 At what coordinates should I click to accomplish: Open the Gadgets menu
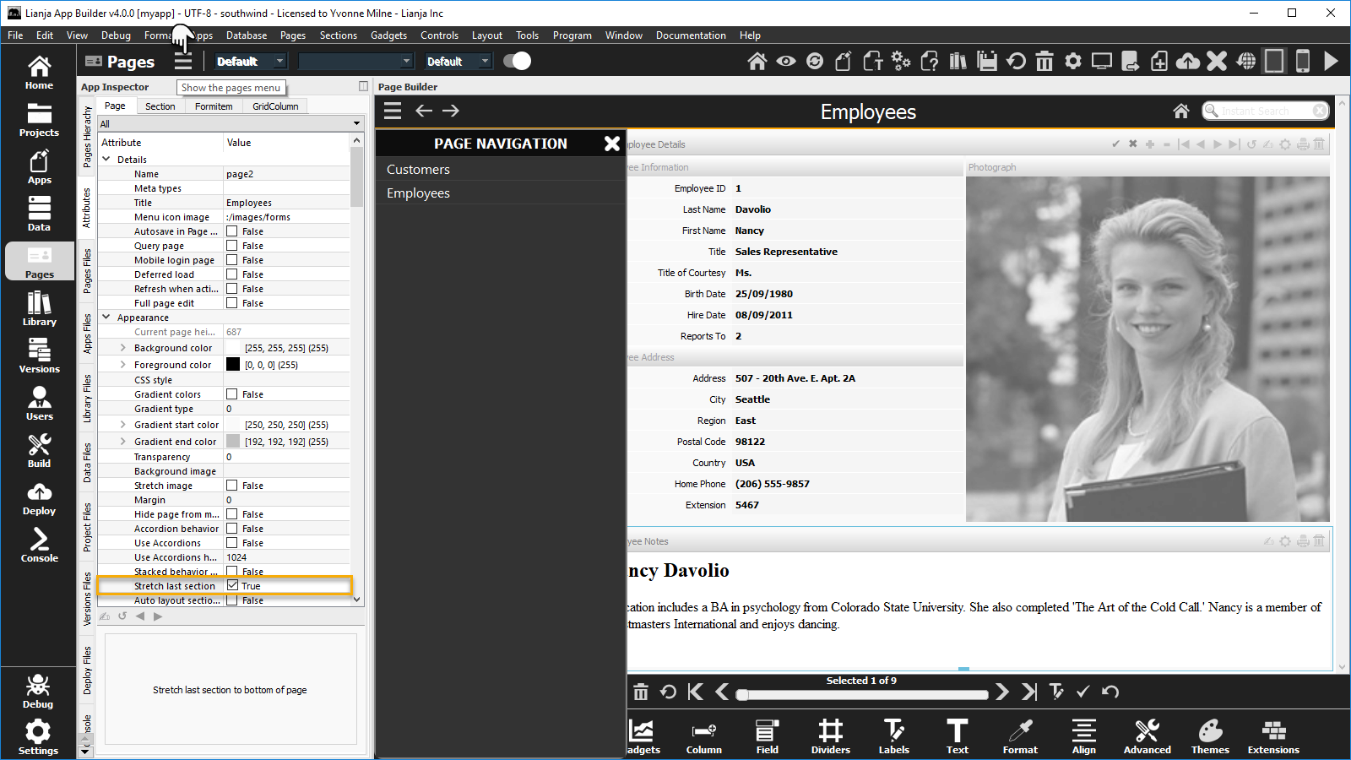[x=388, y=35]
